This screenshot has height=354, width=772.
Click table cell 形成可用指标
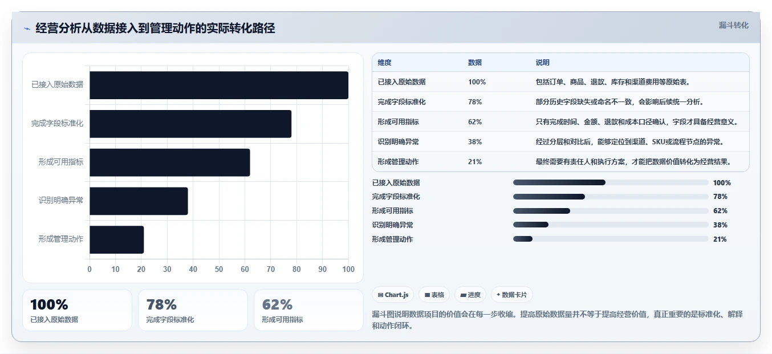[x=398, y=122]
